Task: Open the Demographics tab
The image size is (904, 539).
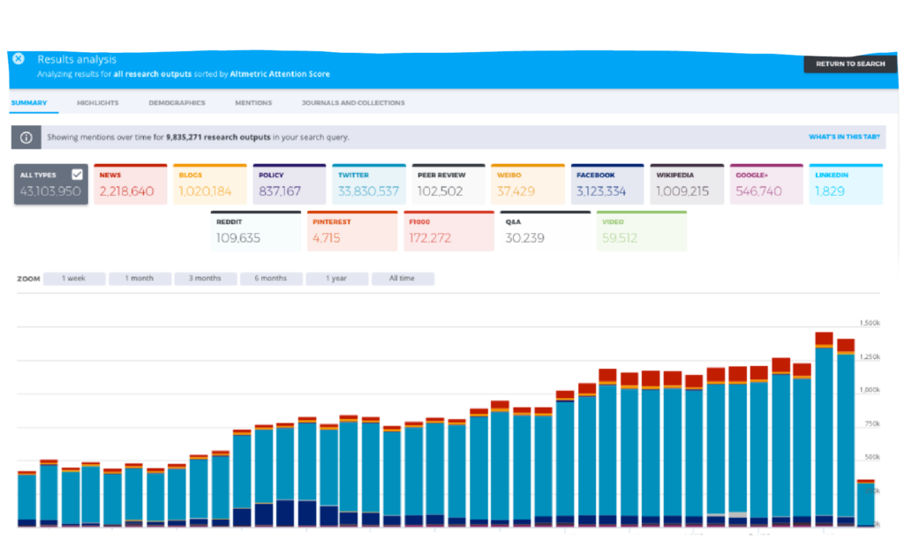Action: coord(177,103)
